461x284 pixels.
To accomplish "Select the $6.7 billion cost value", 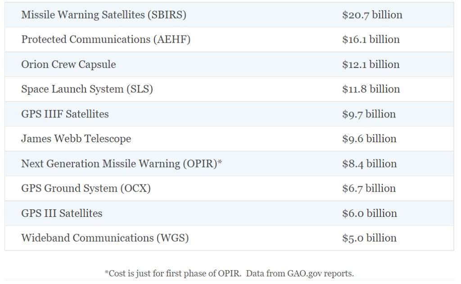I will click(369, 188).
